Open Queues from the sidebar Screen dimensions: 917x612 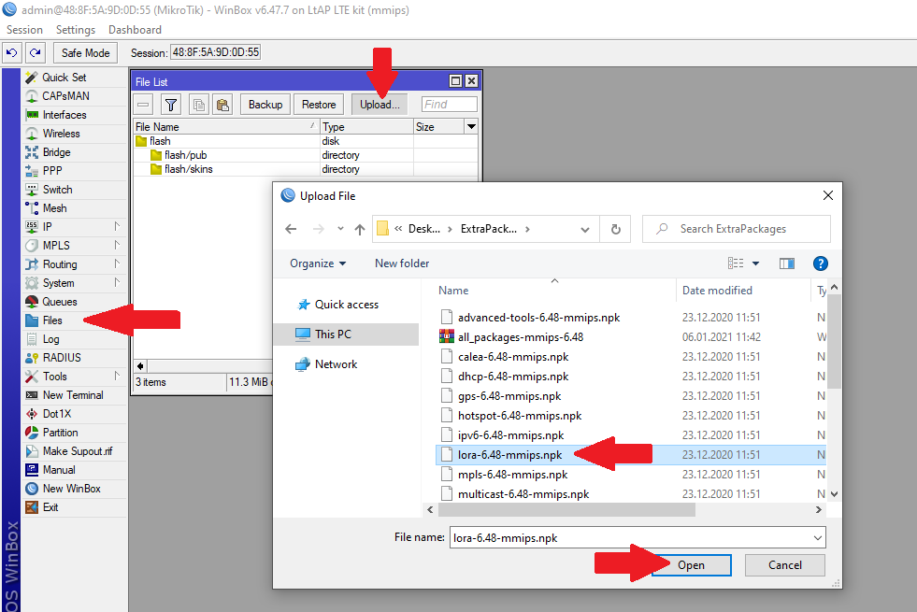pos(74,302)
